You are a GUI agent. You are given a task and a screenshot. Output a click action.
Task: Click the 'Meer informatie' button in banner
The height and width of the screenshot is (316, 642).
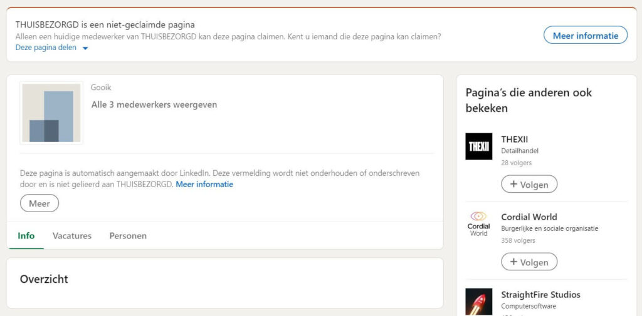coord(585,35)
